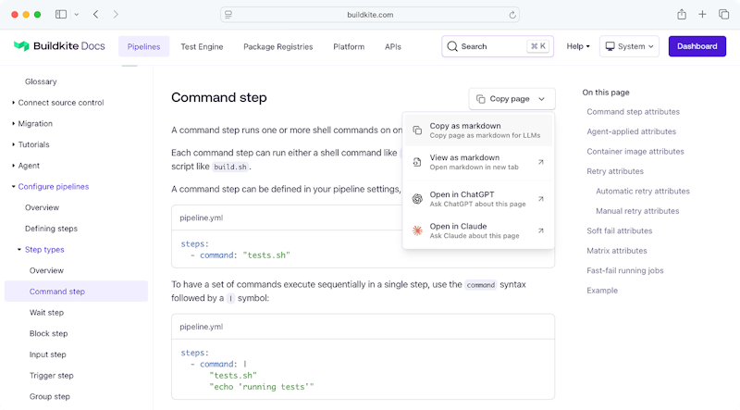Expand the Help menu
Image resolution: width=740 pixels, height=410 pixels.
(x=578, y=46)
